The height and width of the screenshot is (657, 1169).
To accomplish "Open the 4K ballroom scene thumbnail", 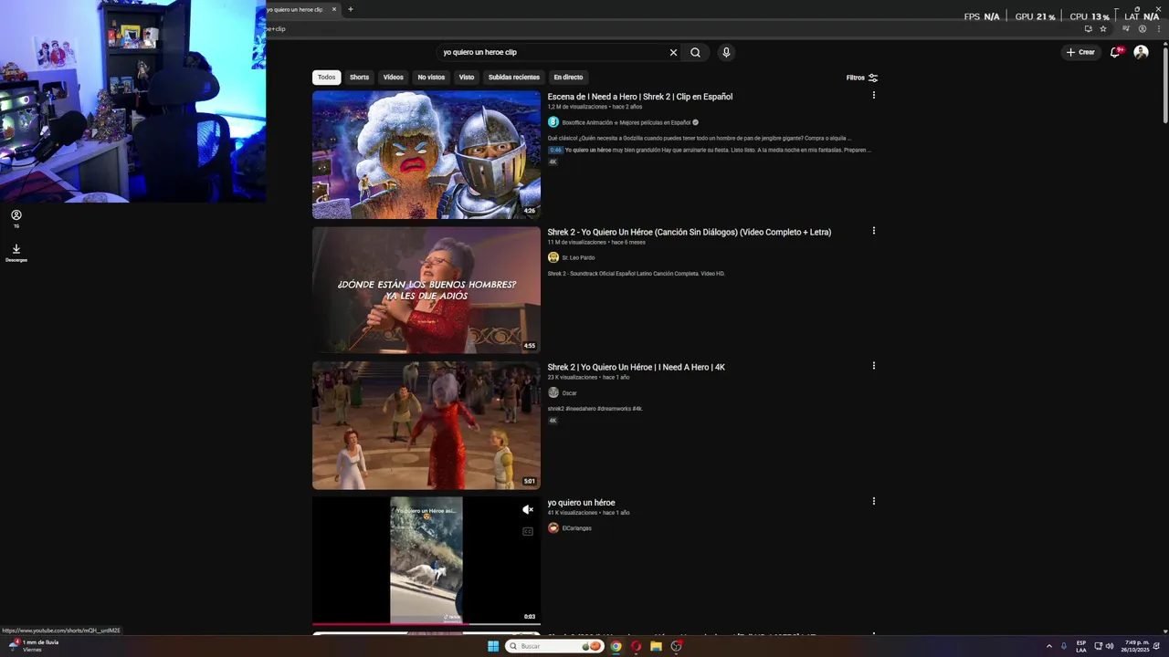I will click(427, 425).
